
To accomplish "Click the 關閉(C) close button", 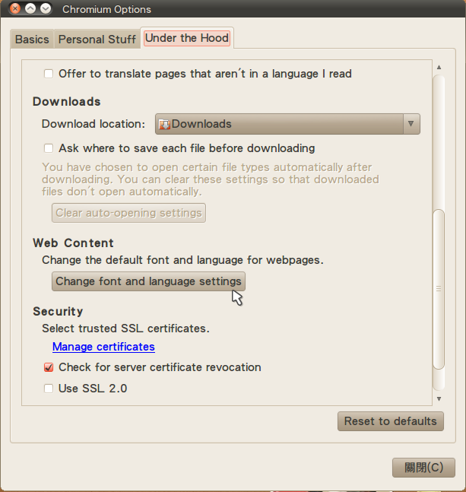I will pyautogui.click(x=423, y=468).
